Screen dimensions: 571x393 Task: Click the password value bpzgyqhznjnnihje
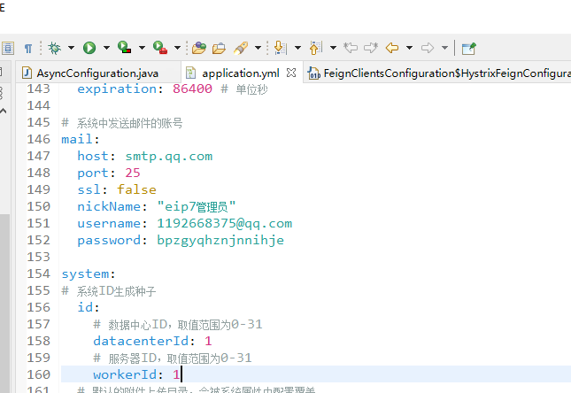(x=220, y=241)
